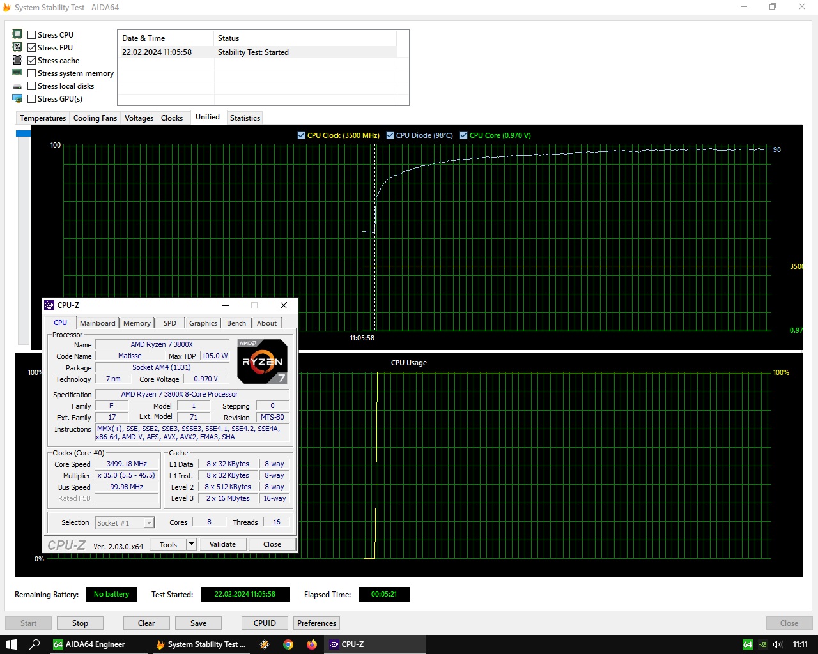Screen dimensions: 818x654
Task: Open the Windows Start menu
Action: pos(12,644)
